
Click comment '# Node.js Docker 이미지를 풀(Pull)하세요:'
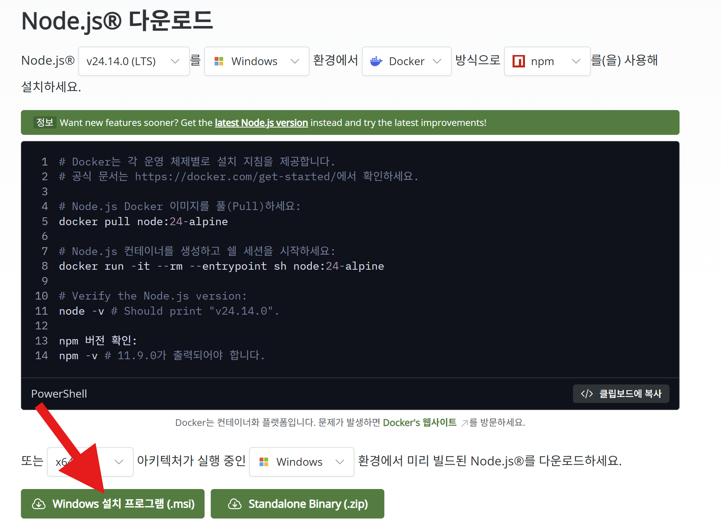tap(180, 207)
